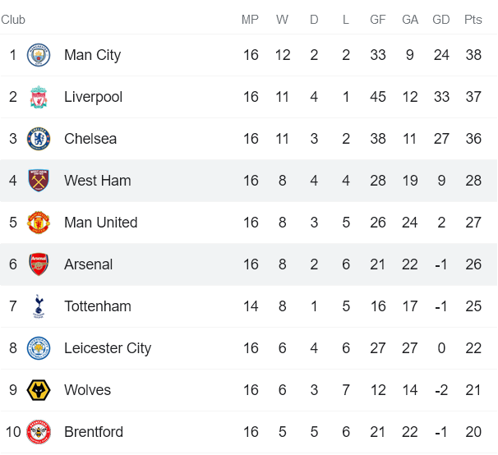Image resolution: width=498 pixels, height=455 pixels.
Task: Click the GD column header
Action: tap(440, 20)
